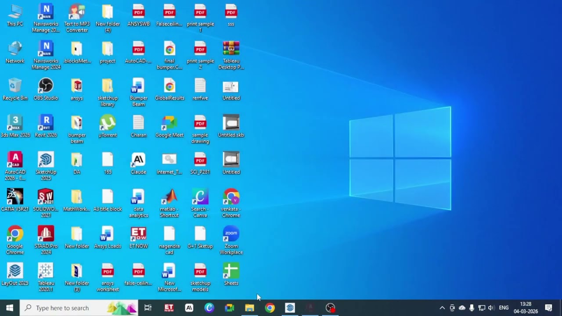Viewport: 562px width, 316px height.
Task: Select the ansys worksheet PDF
Action: click(108, 277)
